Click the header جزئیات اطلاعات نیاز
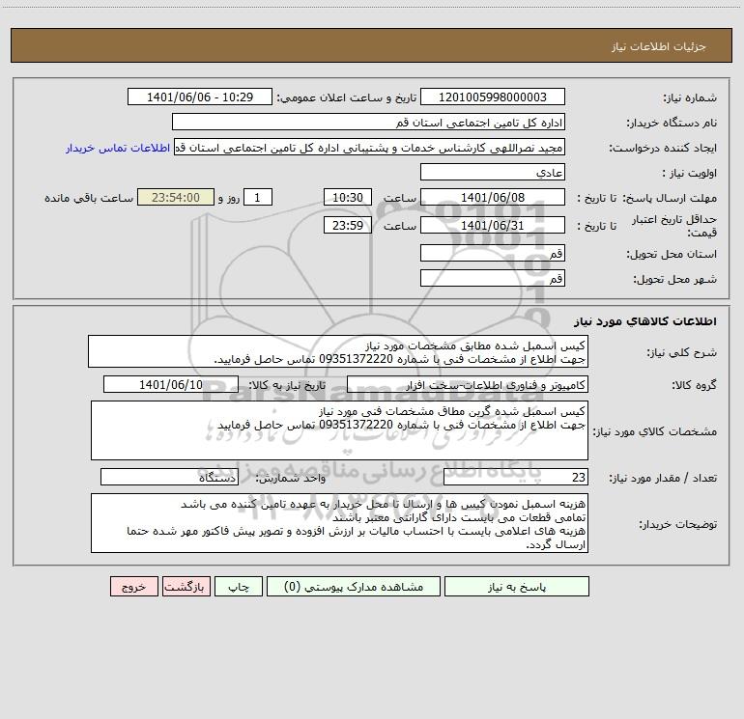 point(659,46)
